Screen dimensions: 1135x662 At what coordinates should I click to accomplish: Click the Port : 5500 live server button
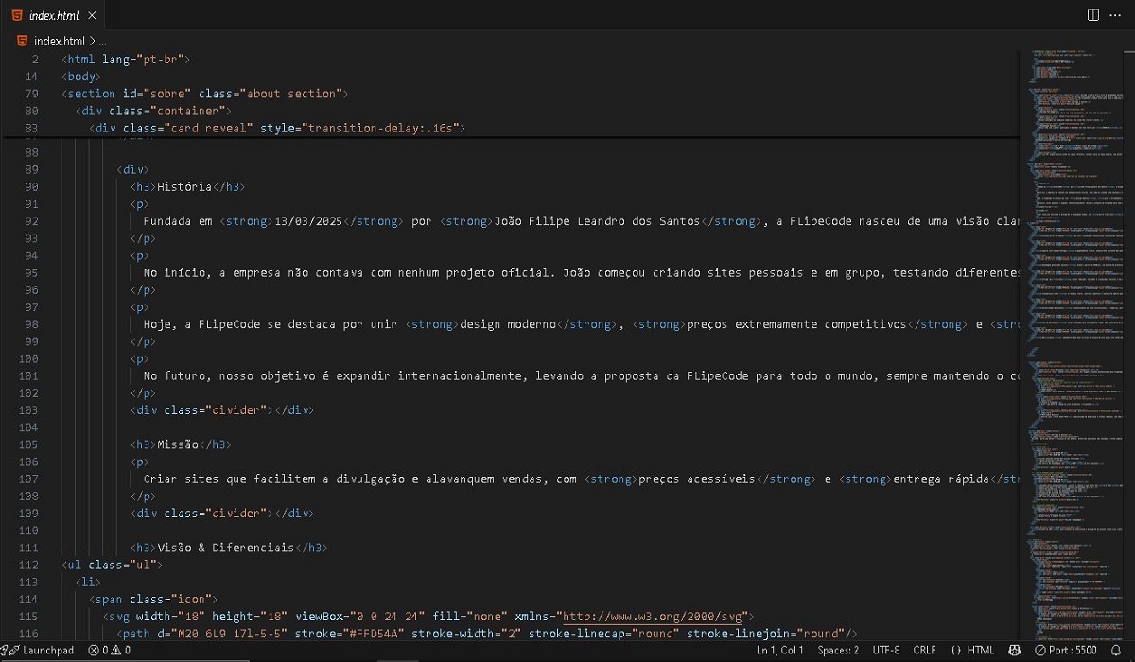point(1067,651)
